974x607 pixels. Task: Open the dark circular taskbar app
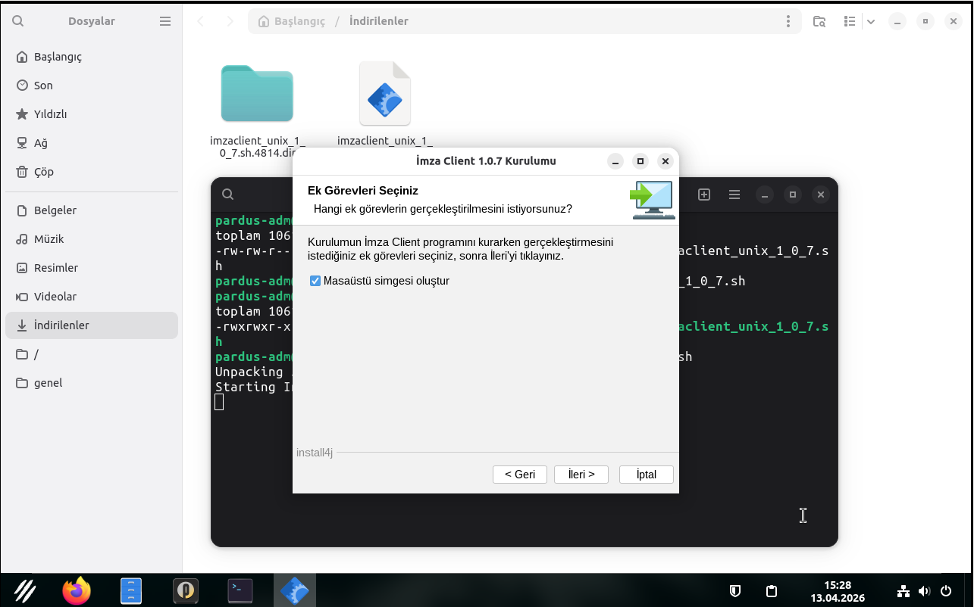[186, 590]
